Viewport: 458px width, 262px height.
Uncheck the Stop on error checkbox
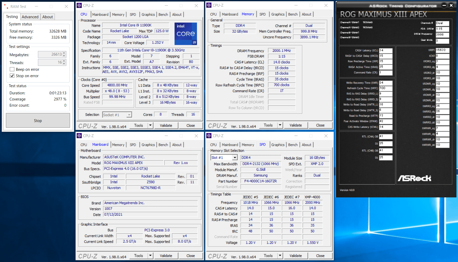click(x=12, y=76)
